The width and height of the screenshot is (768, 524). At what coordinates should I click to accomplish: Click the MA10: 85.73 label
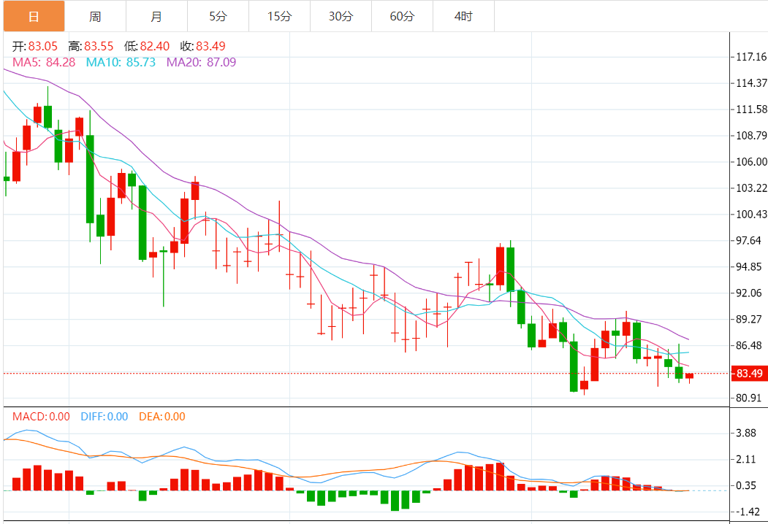tap(121, 62)
